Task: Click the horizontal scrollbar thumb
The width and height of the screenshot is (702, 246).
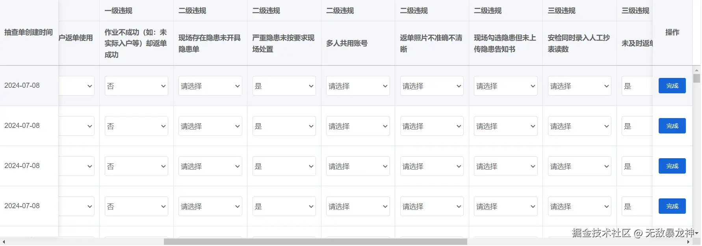Action: pos(315,242)
